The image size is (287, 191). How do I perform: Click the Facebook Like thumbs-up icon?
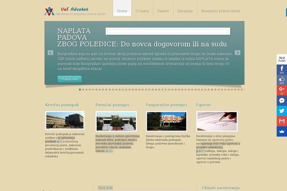(x=282, y=80)
